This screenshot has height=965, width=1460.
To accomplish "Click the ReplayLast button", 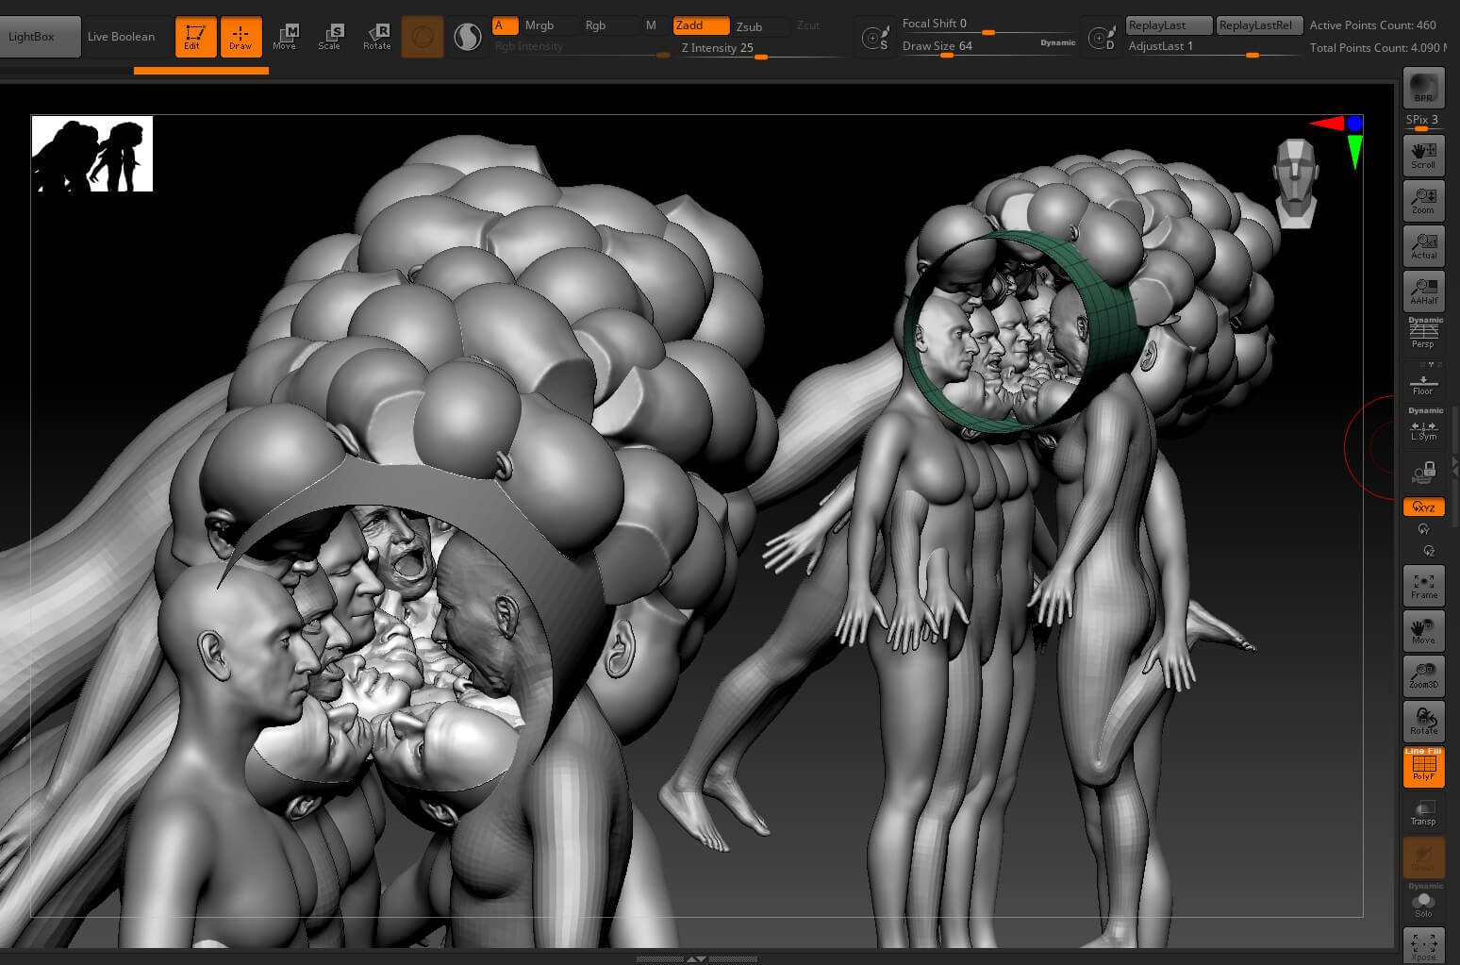I will pyautogui.click(x=1169, y=25).
